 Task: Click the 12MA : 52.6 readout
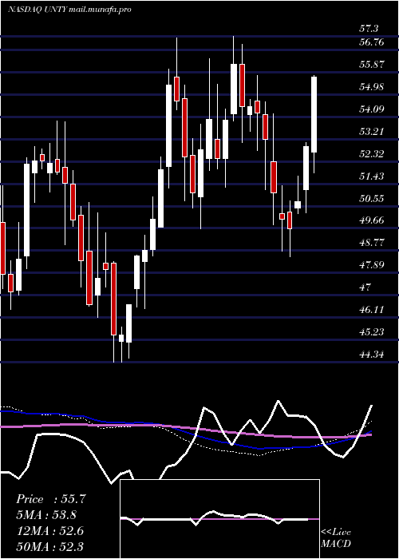pyautogui.click(x=50, y=531)
